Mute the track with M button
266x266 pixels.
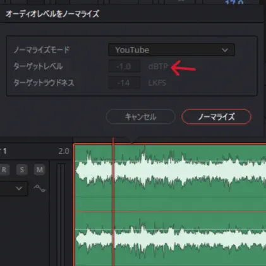[40, 169]
